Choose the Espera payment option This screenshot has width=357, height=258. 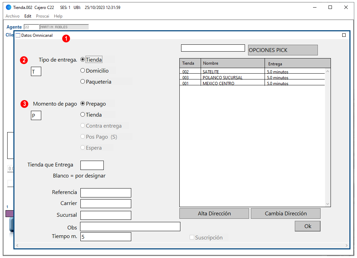[x=91, y=148]
